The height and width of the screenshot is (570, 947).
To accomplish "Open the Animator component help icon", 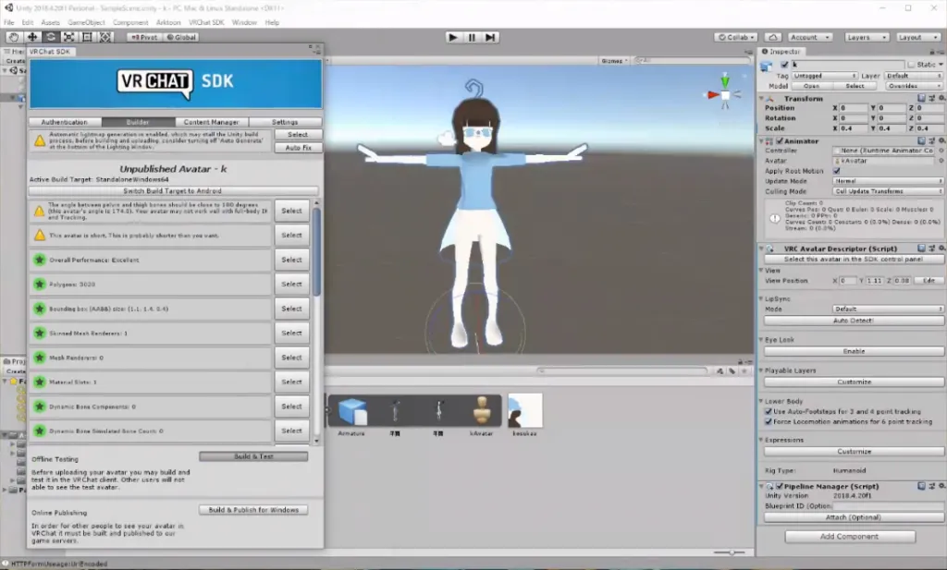I will click(x=921, y=141).
